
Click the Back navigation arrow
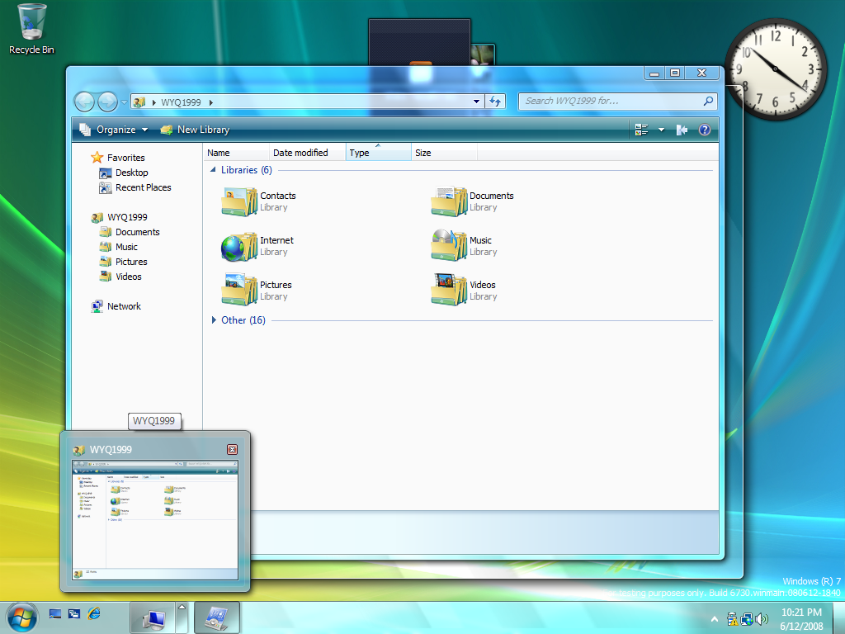[x=85, y=102]
